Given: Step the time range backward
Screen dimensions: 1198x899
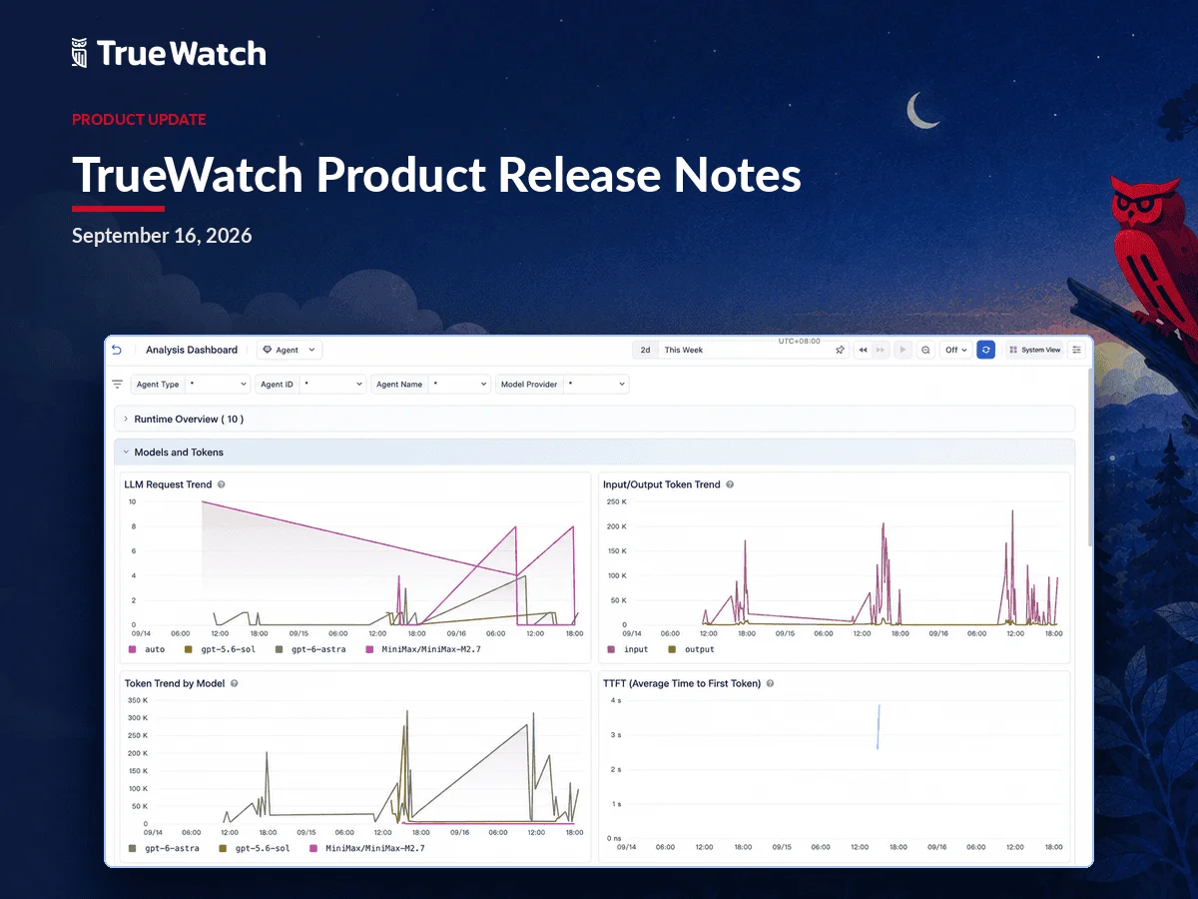Looking at the screenshot, I should (863, 350).
